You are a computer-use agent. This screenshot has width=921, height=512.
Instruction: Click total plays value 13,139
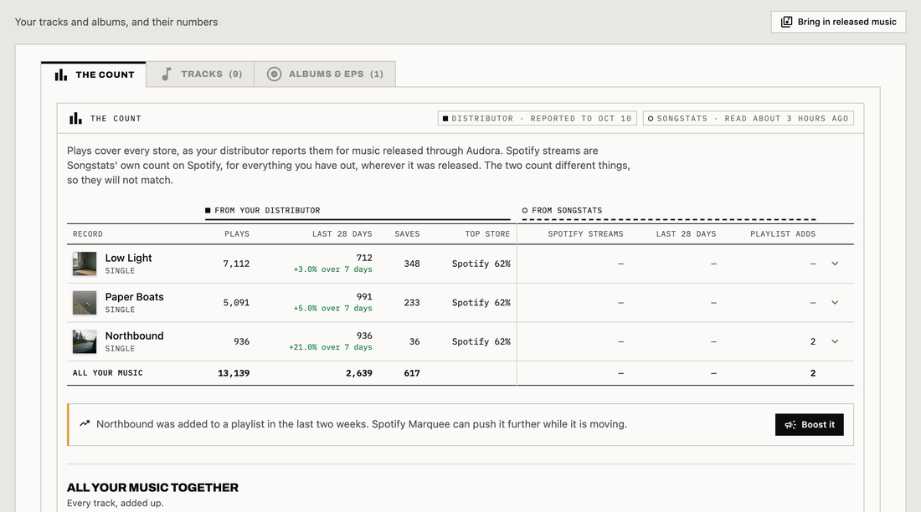[x=234, y=373]
